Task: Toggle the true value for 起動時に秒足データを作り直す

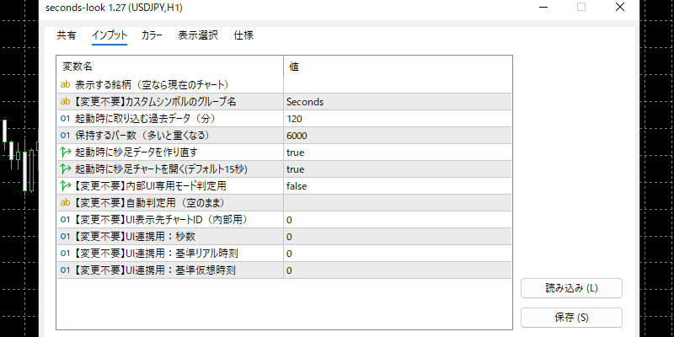Action: coord(296,152)
